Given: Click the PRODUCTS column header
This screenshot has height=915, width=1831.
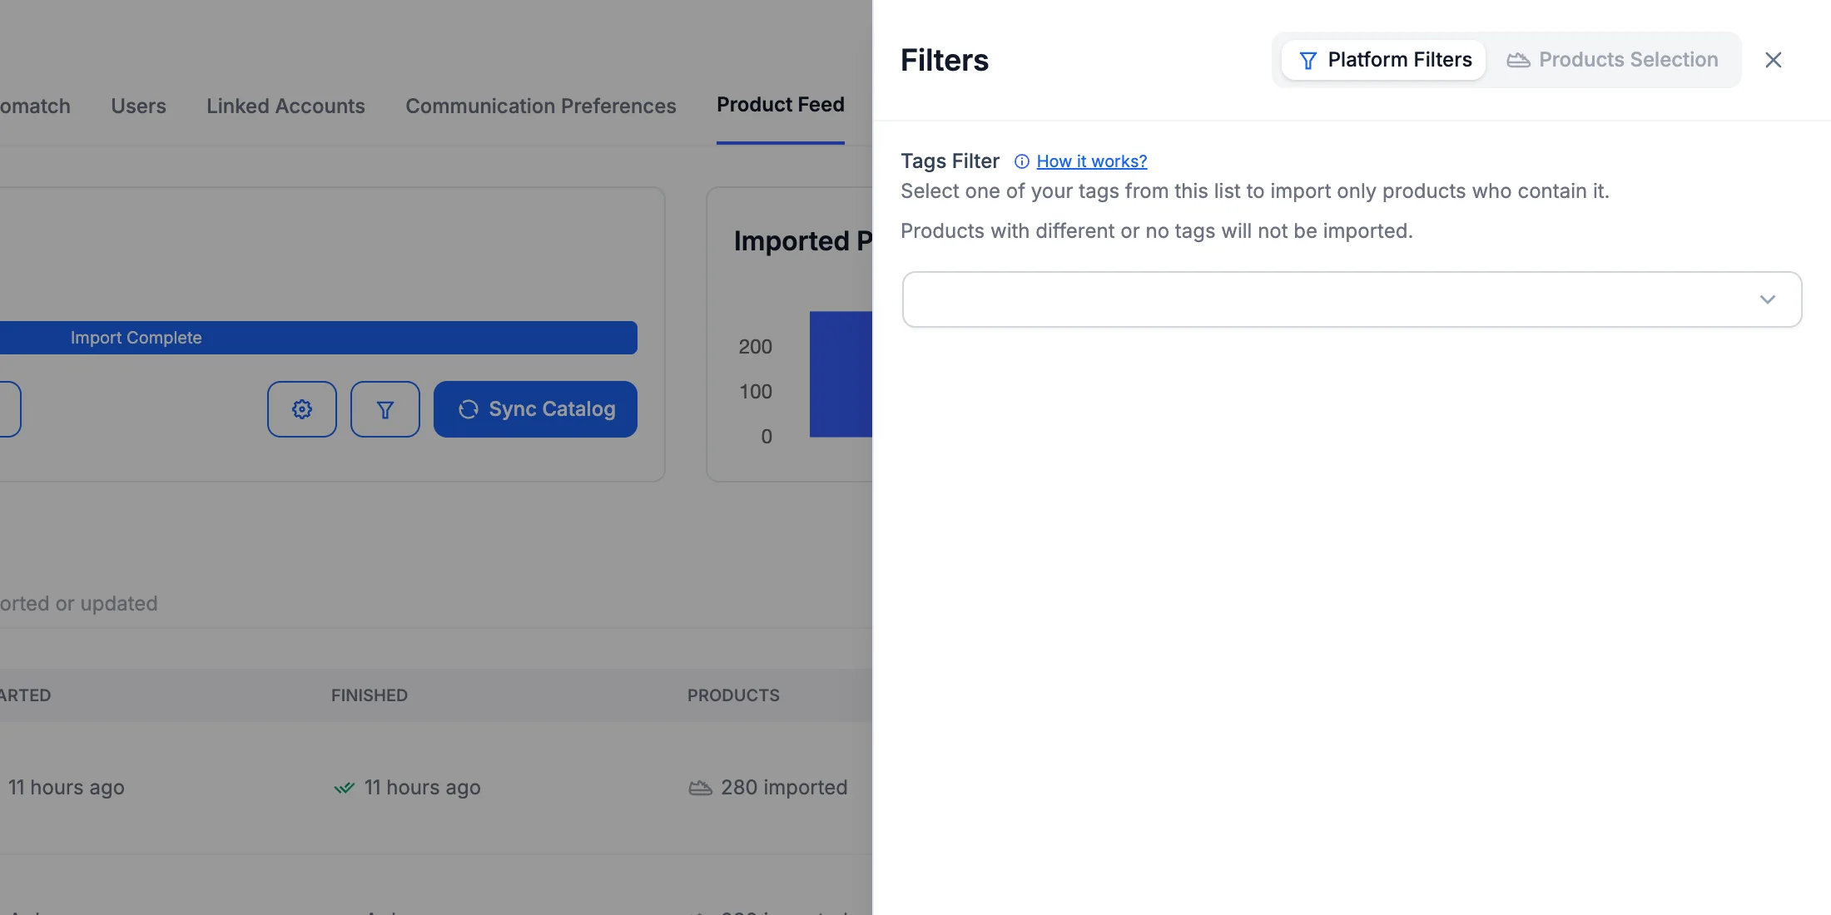Looking at the screenshot, I should point(733,695).
